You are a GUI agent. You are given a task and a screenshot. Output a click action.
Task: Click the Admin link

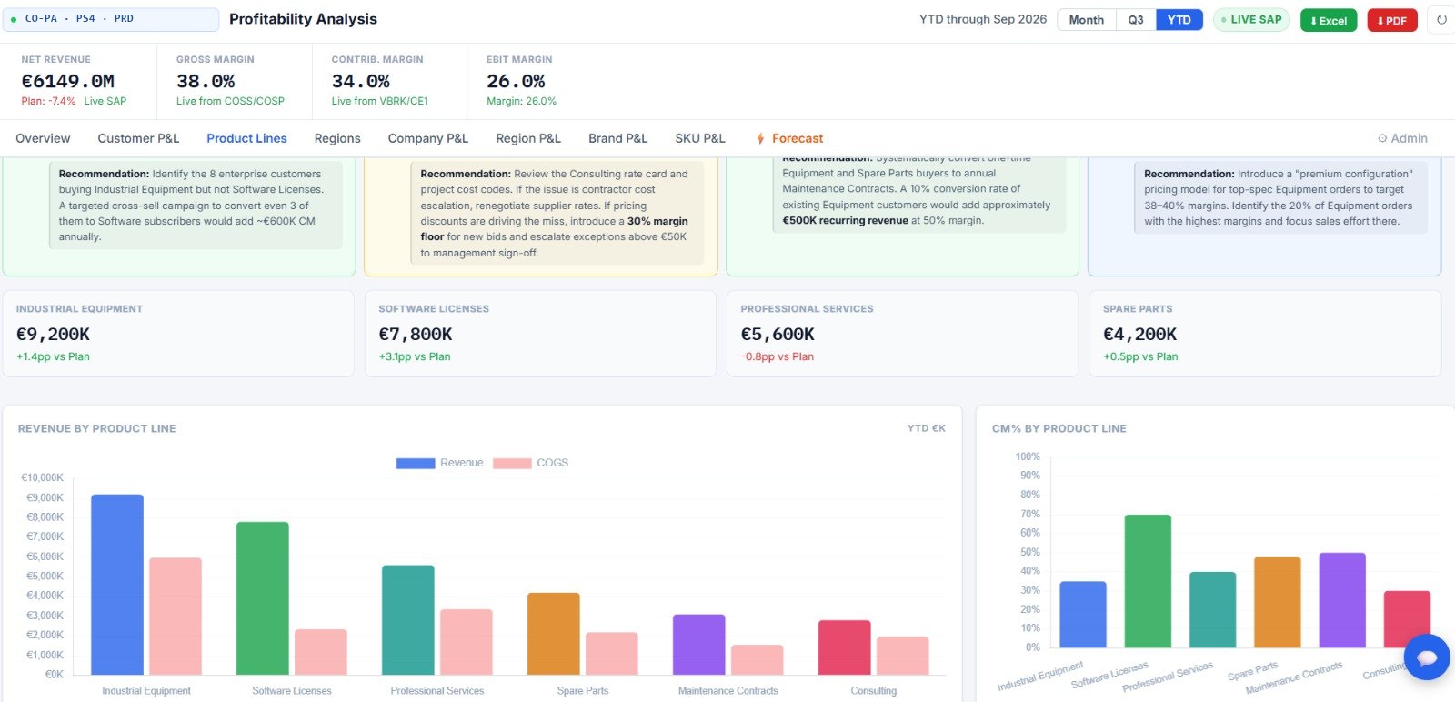point(1402,138)
